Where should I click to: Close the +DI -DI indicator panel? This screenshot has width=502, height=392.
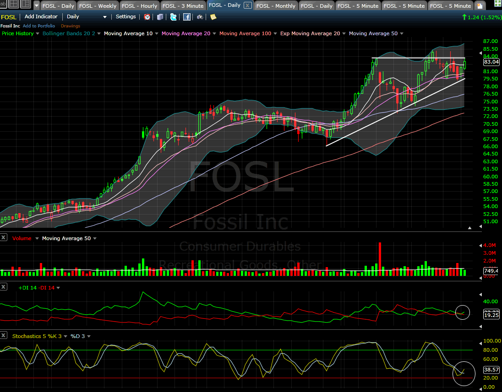pos(4,286)
